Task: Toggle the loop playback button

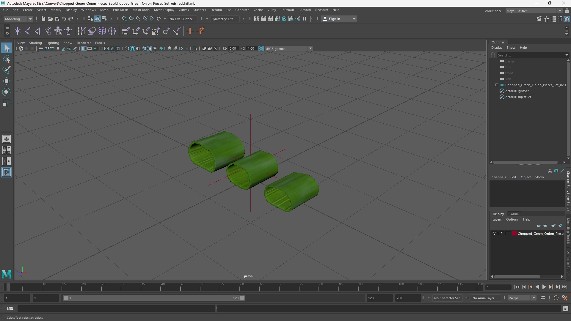Action: click(x=543, y=298)
